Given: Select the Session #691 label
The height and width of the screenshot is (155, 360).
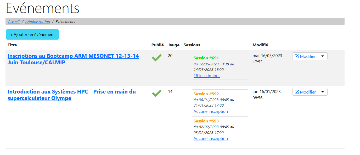Looking at the screenshot, I should (206, 58).
